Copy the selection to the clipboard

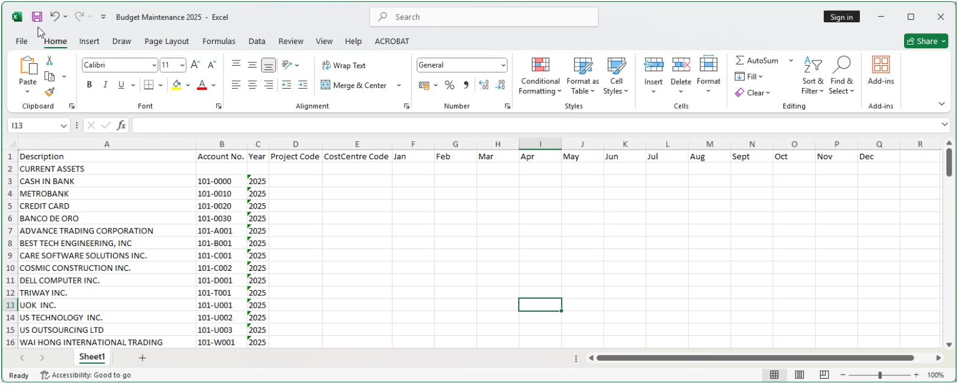click(50, 77)
